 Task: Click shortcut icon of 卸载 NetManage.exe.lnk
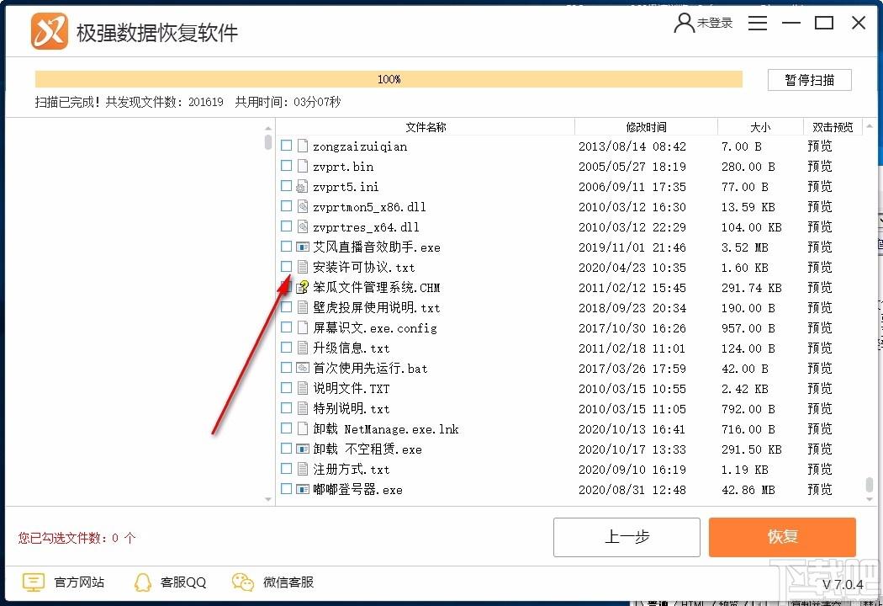[303, 428]
